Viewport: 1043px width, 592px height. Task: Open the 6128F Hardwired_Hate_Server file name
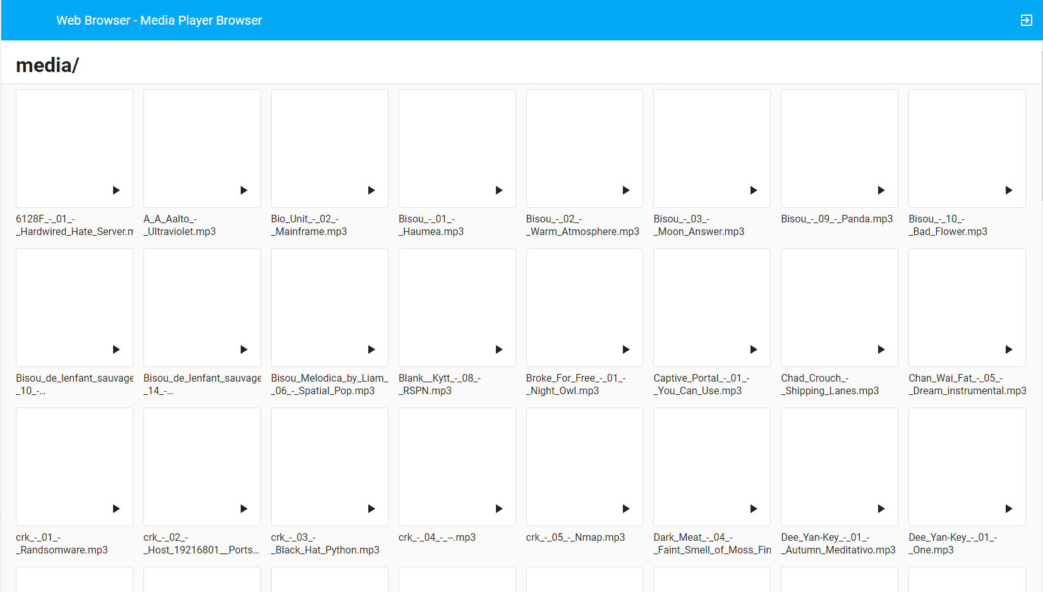click(75, 226)
